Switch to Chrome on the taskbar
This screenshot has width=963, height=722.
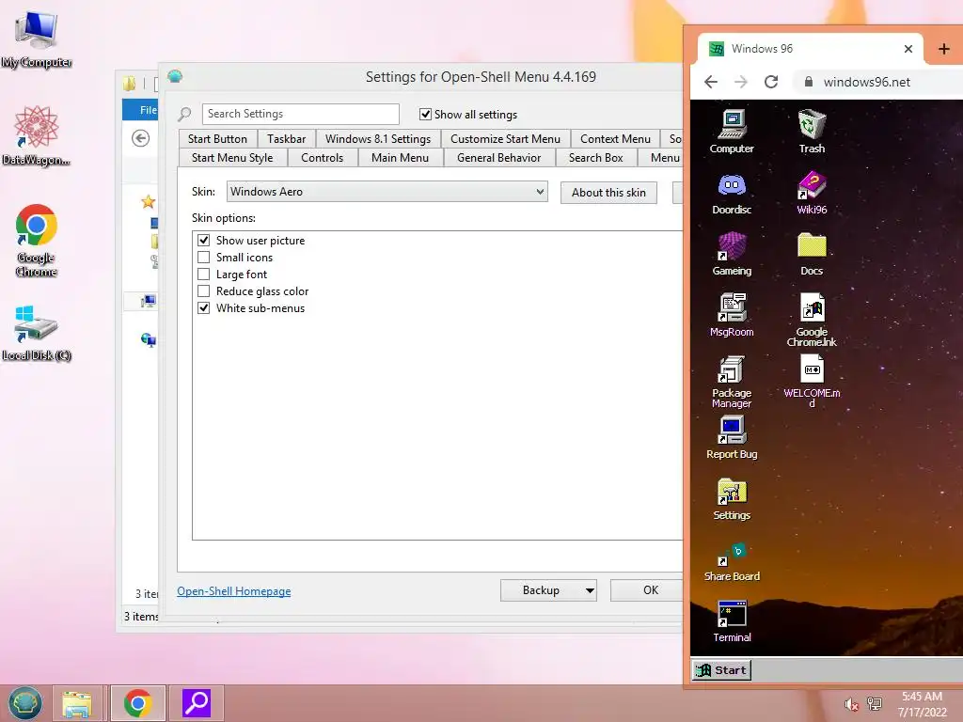137,703
